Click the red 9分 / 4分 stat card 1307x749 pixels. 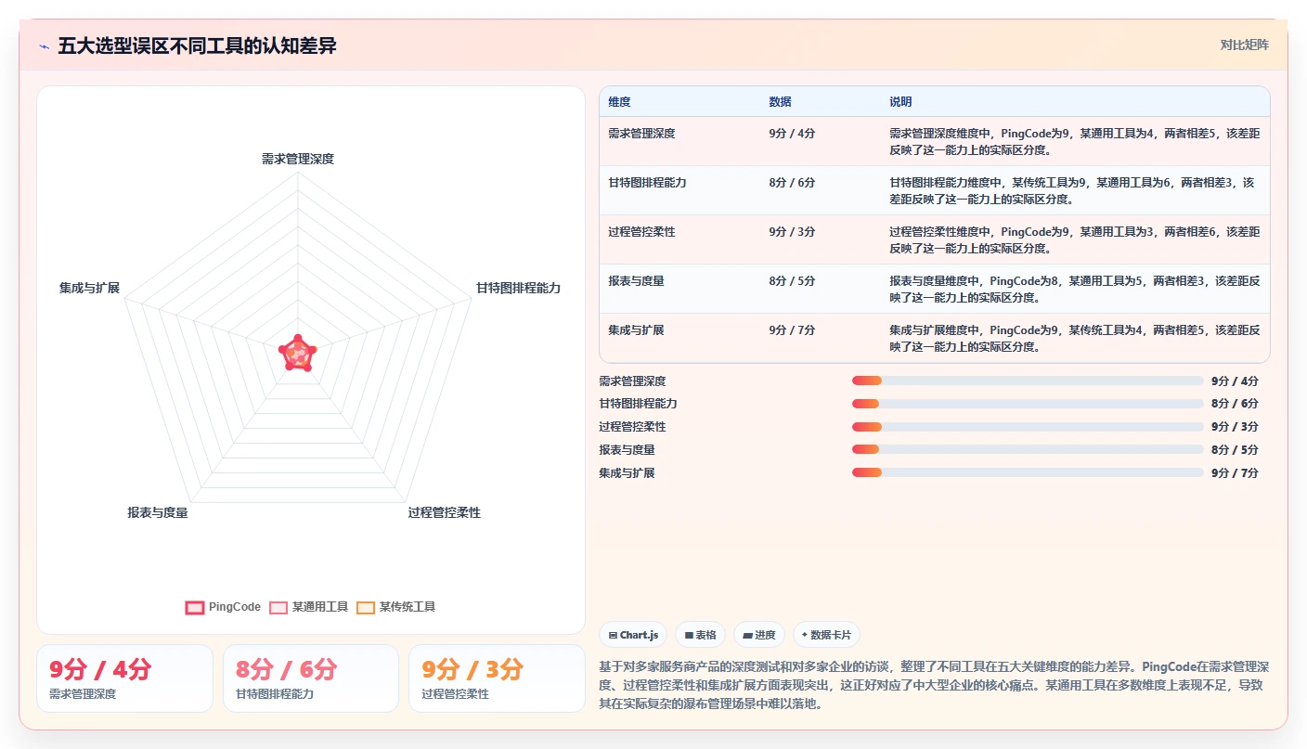pyautogui.click(x=124, y=678)
